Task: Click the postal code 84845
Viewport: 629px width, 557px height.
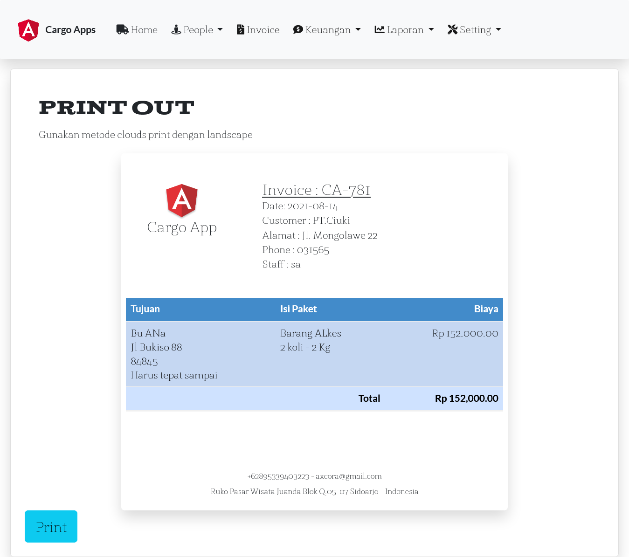Action: (145, 362)
